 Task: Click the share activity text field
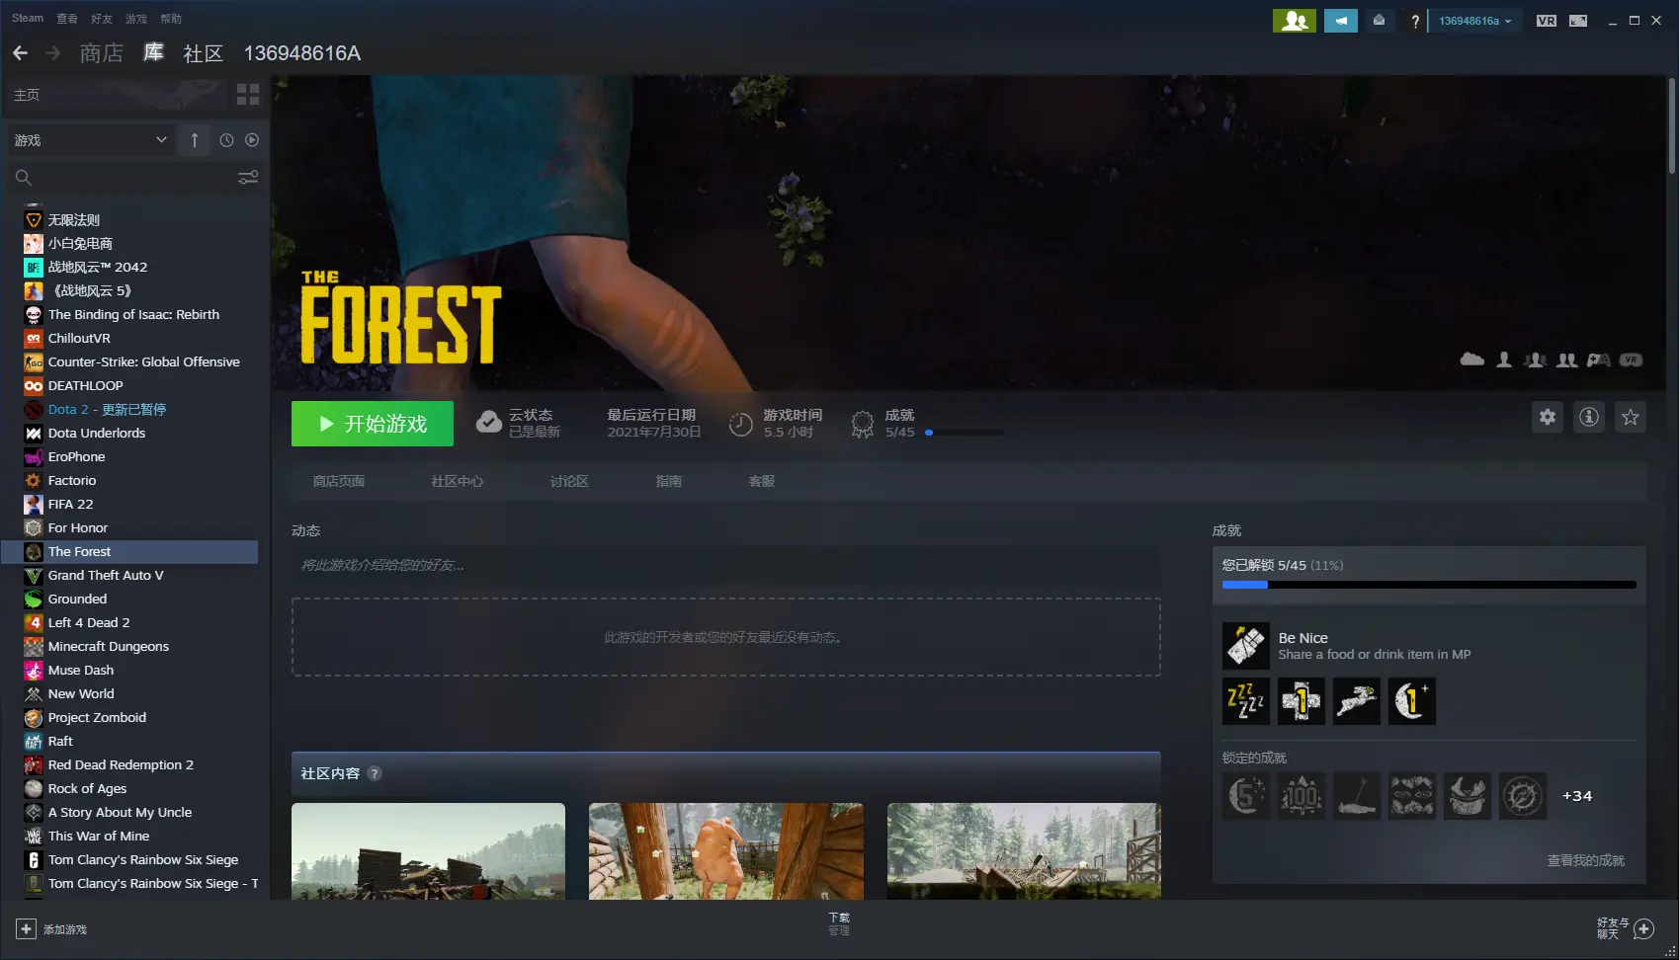pos(726,565)
